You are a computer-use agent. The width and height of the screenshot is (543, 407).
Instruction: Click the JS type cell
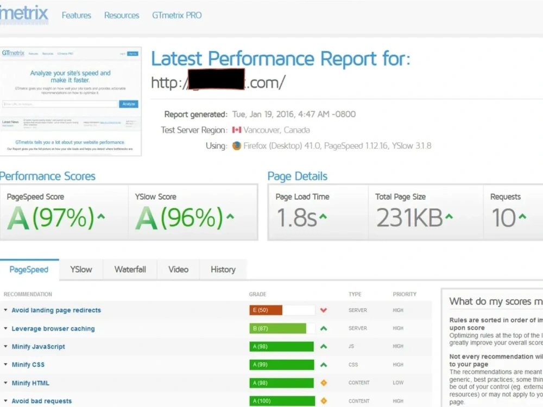pyautogui.click(x=351, y=346)
